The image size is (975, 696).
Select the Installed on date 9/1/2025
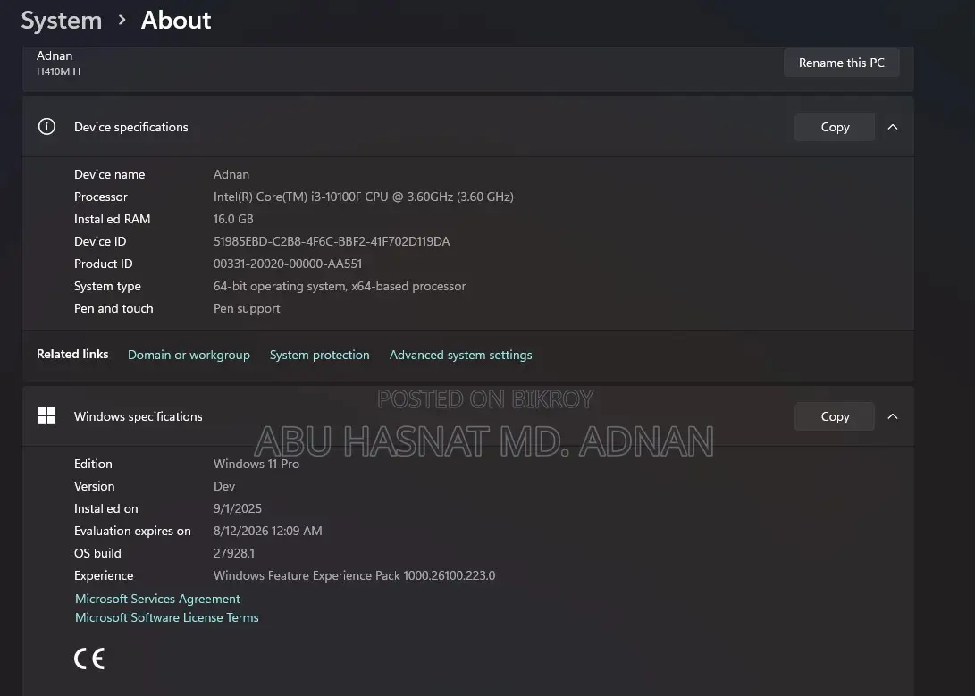pos(238,509)
